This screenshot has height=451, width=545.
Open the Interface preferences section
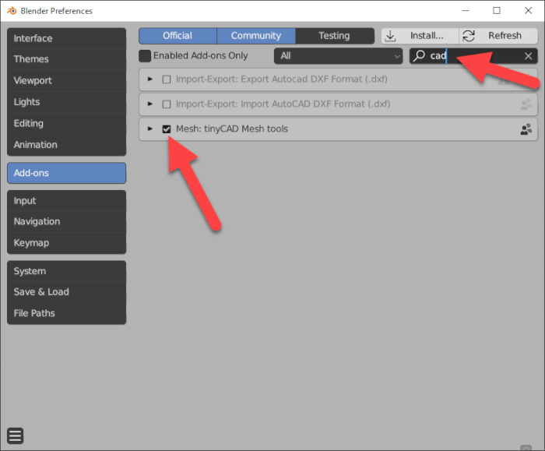tap(66, 38)
